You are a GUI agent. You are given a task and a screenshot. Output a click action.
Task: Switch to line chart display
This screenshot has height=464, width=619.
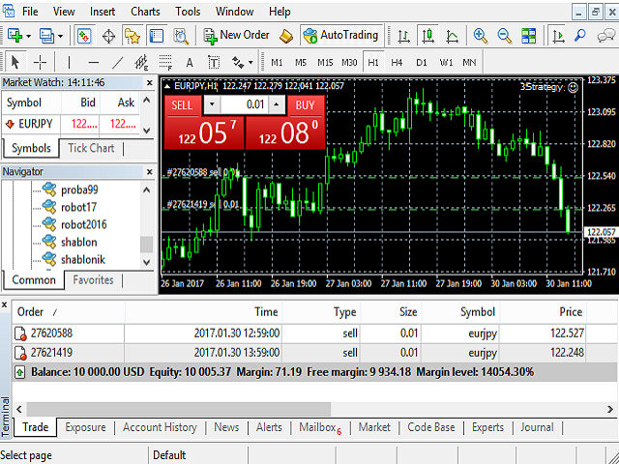click(x=452, y=36)
